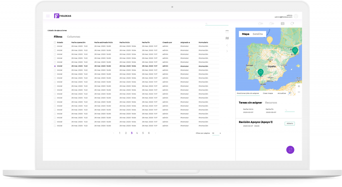The image size is (342, 187).
Task: Tick the select-all checkbox in the Estado header
Action: click(x=55, y=43)
